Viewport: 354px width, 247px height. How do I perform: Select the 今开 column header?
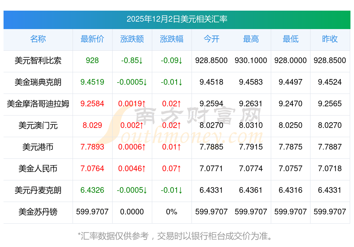211,39
